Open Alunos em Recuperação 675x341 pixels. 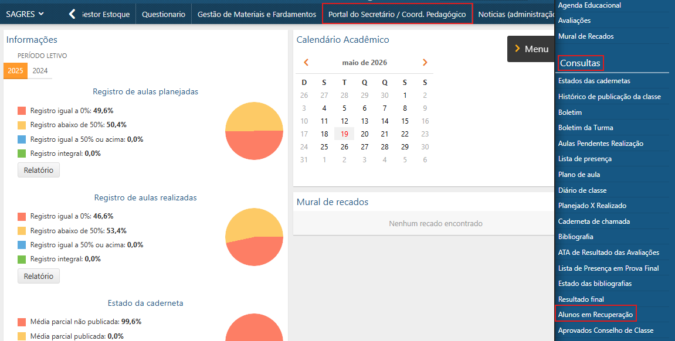(595, 315)
